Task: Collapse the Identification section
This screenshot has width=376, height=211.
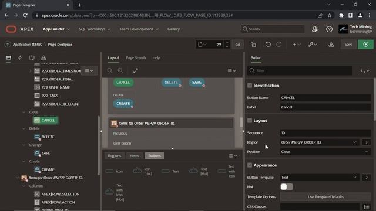Action: [249, 86]
